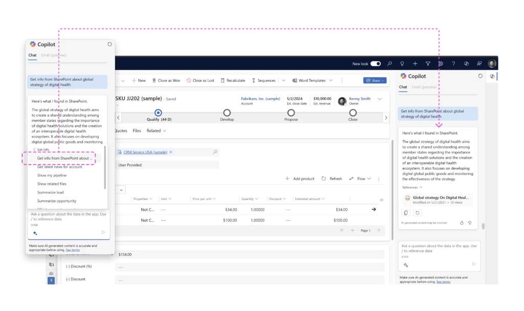The width and height of the screenshot is (524, 311).
Task: Select the Qualify stage circle
Action: (x=158, y=113)
